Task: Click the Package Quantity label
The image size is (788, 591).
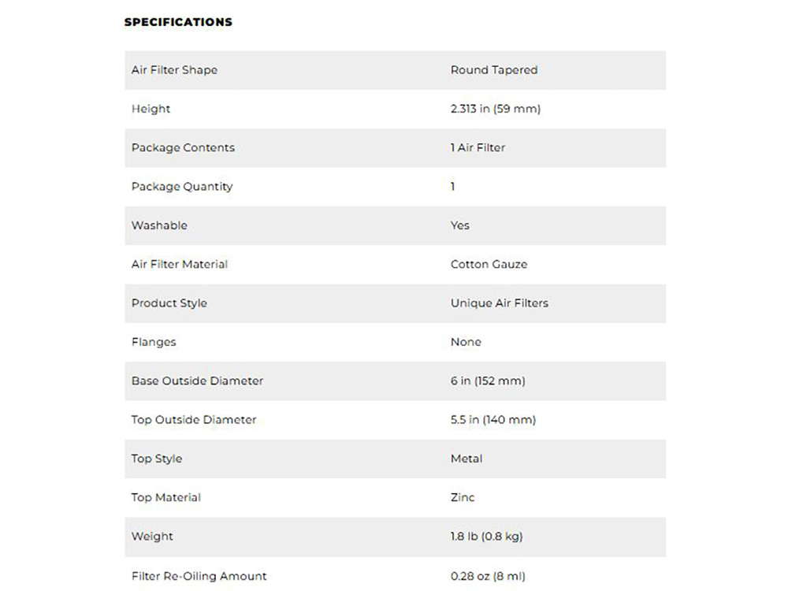Action: pyautogui.click(x=182, y=187)
